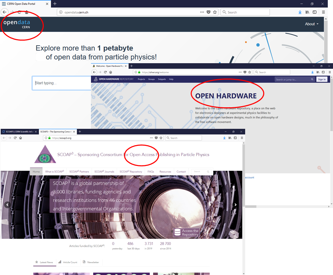The image size is (333, 275).
Task: Open library icon in CERN Open Data window
Action: pos(307,12)
